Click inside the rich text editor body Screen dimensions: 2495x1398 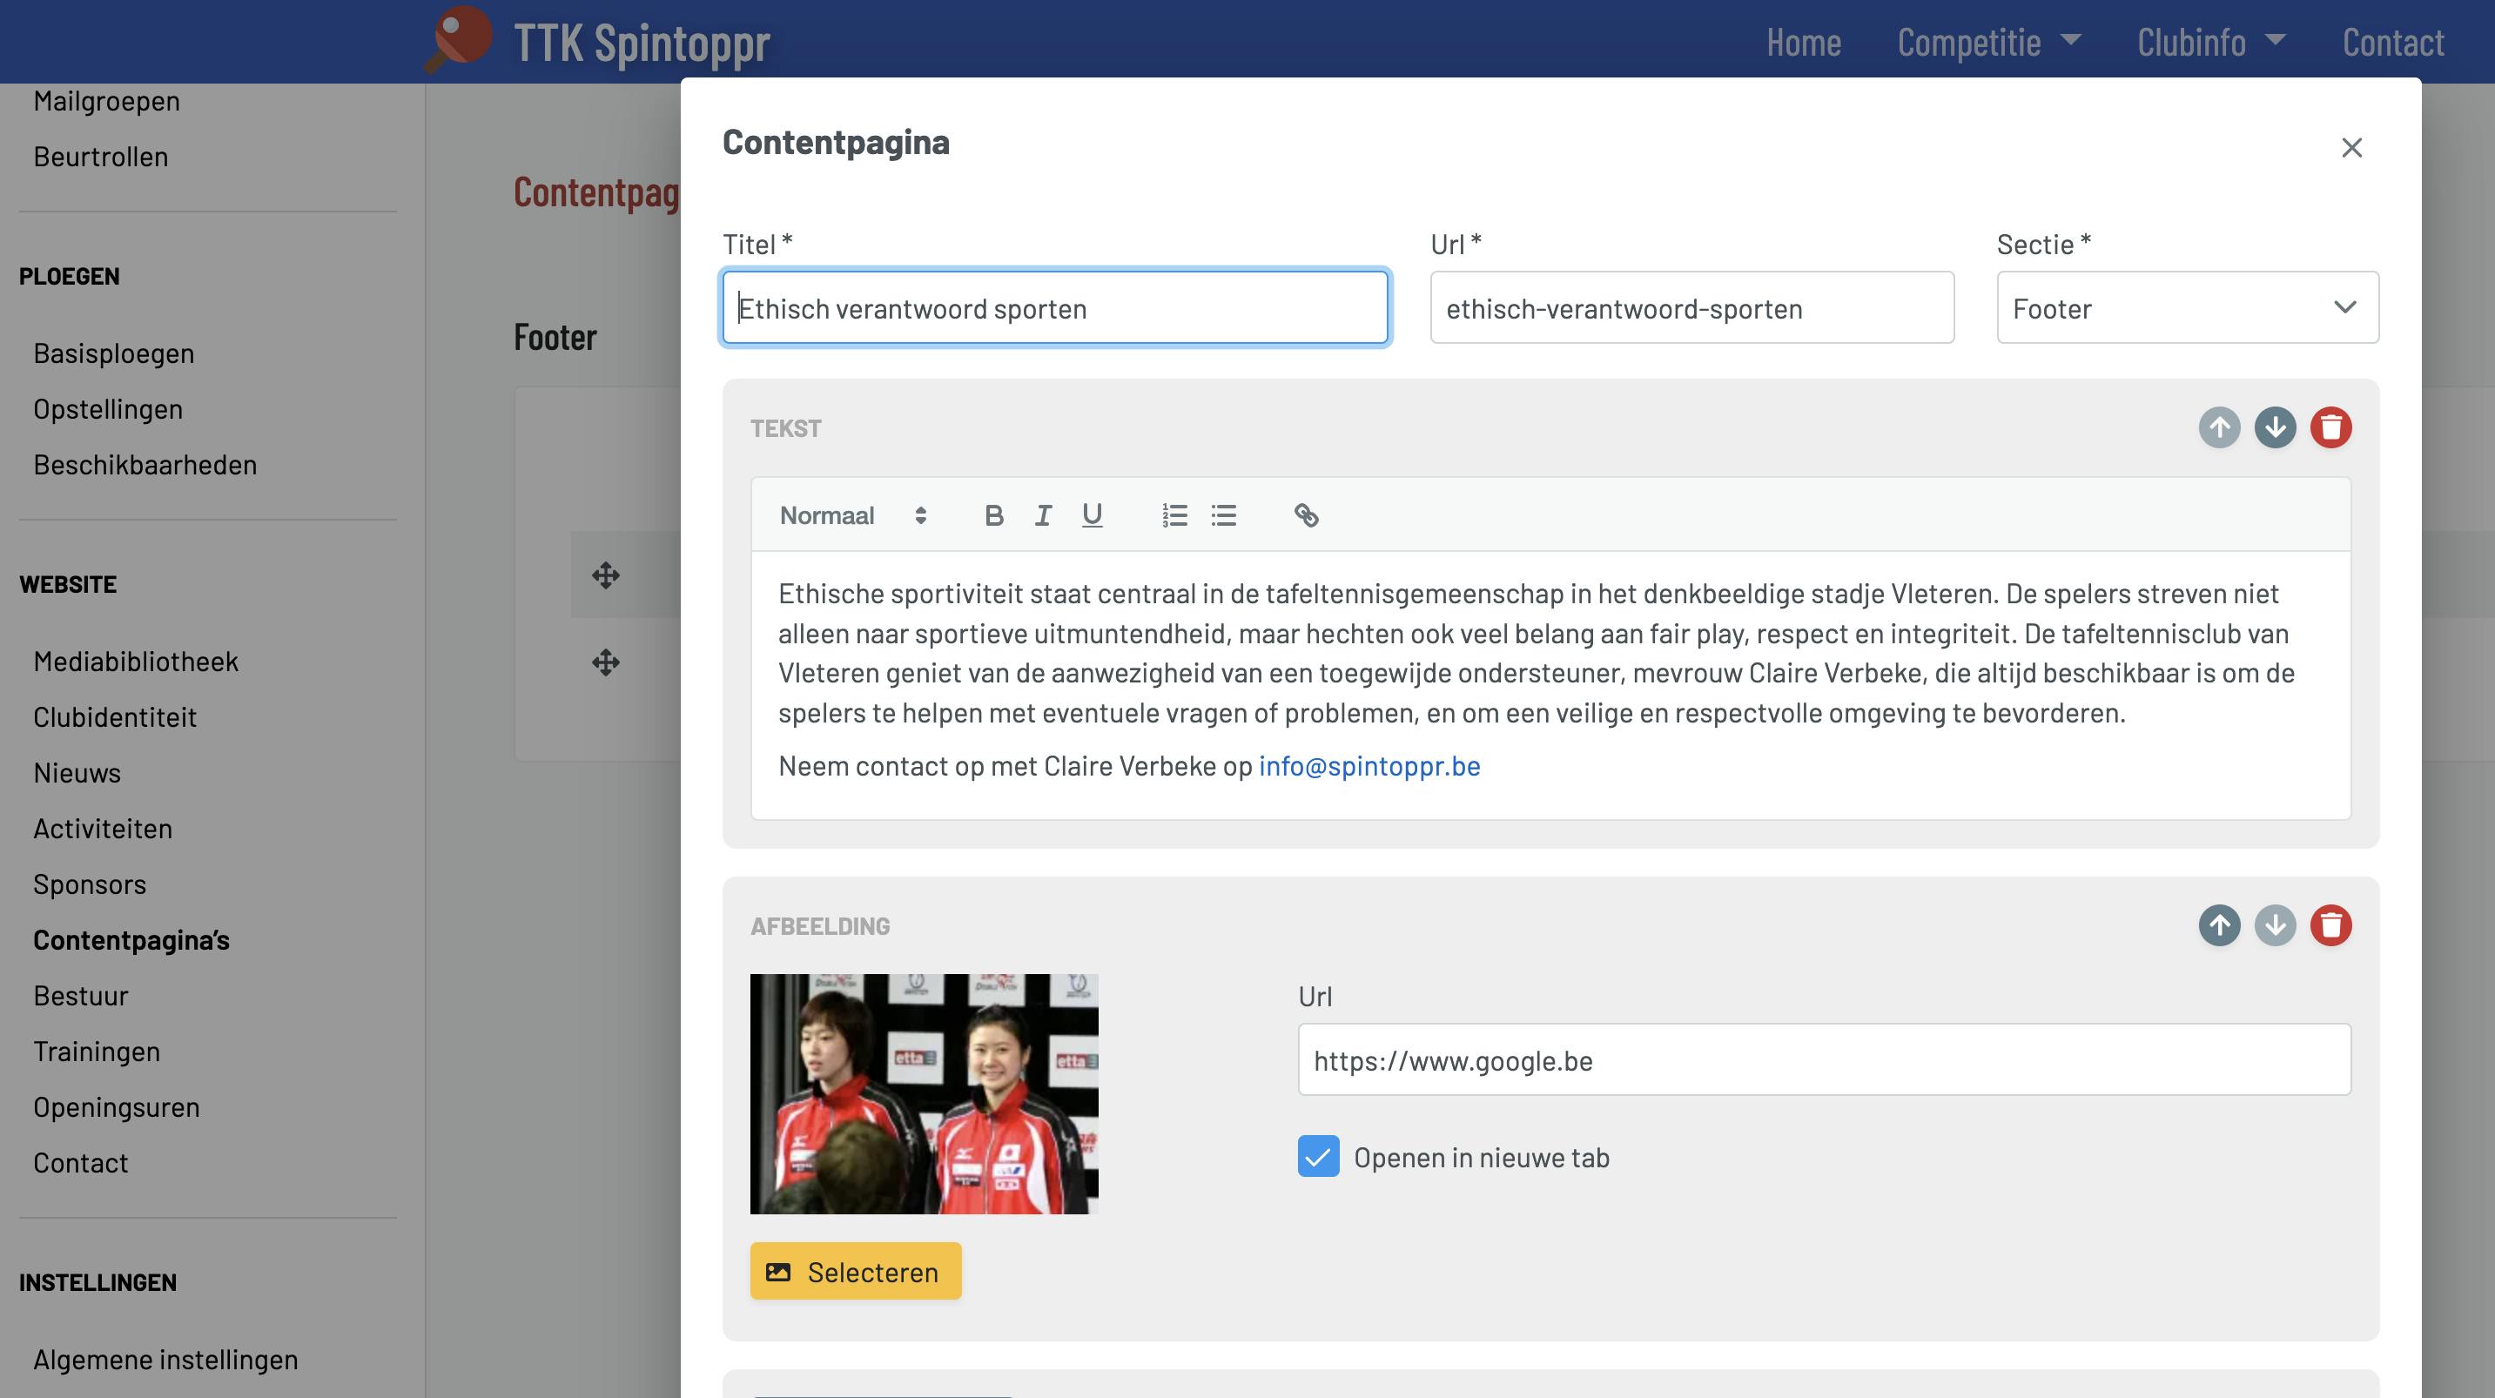[x=1550, y=685]
